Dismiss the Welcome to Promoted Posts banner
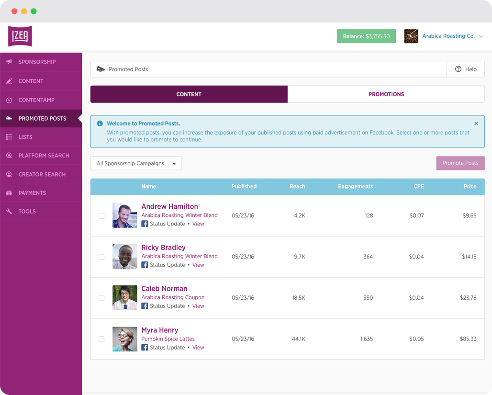Screen dimensions: 492x395 click(x=476, y=124)
